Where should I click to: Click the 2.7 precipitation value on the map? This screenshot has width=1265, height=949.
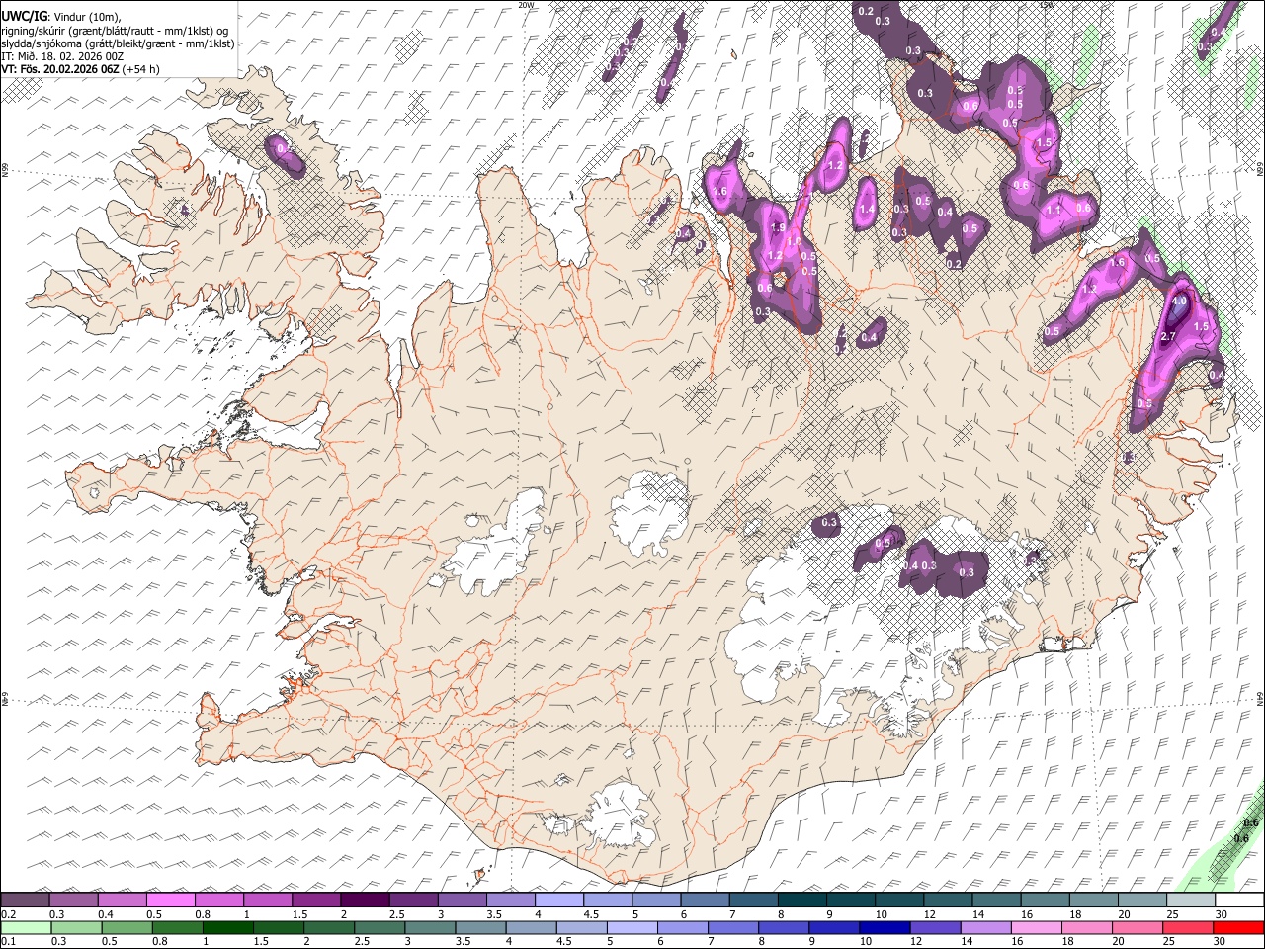pos(1167,337)
